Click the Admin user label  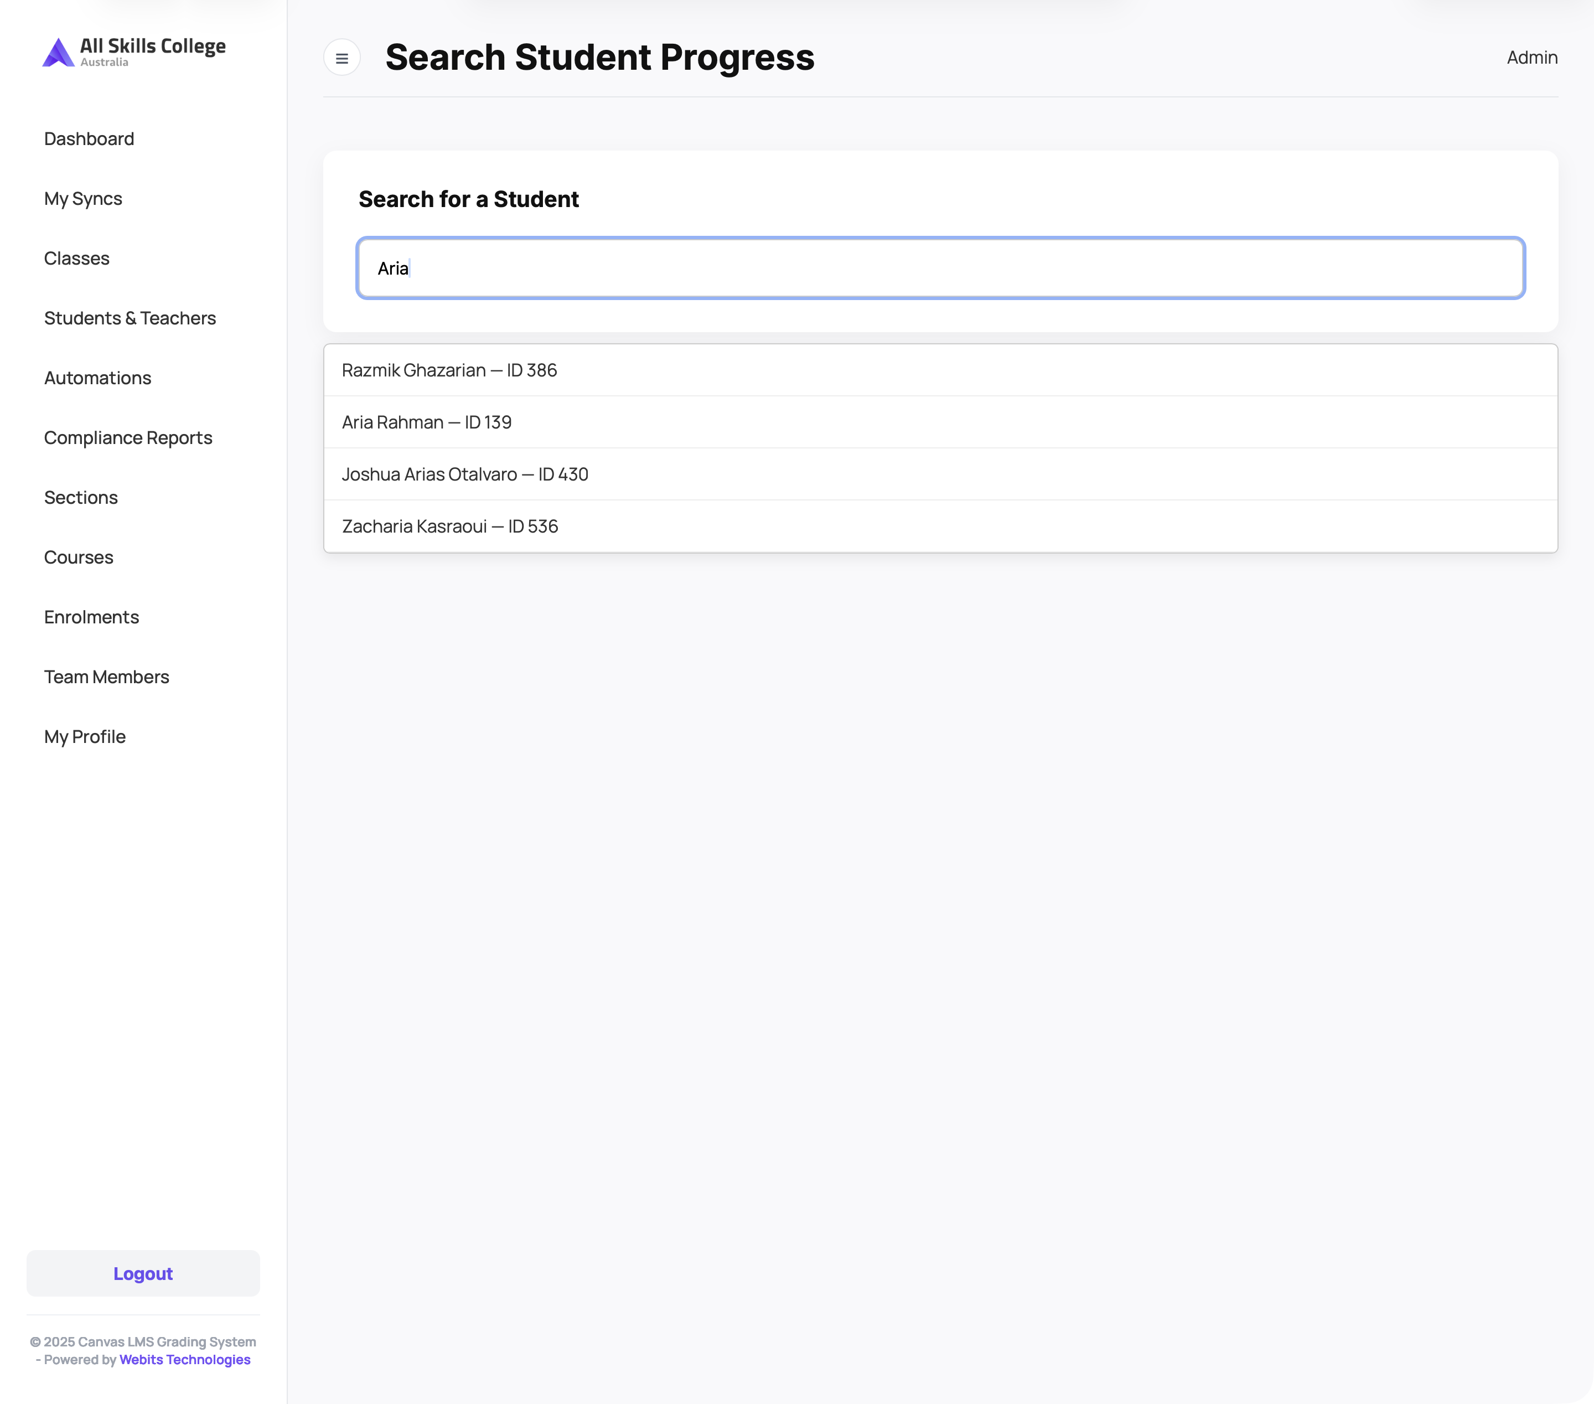(x=1531, y=58)
